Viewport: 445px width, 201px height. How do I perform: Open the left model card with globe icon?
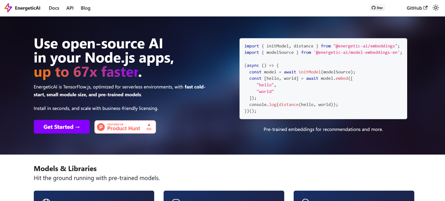pyautogui.click(x=94, y=196)
